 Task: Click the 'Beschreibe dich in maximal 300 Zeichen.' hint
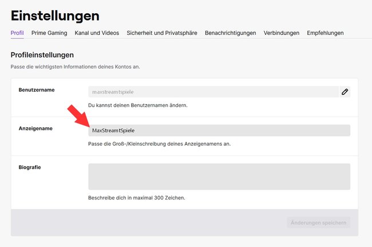point(137,198)
